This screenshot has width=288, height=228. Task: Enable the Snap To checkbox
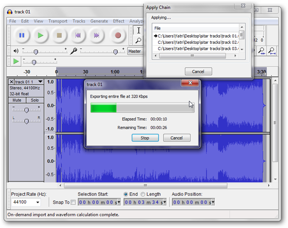[x=73, y=202]
